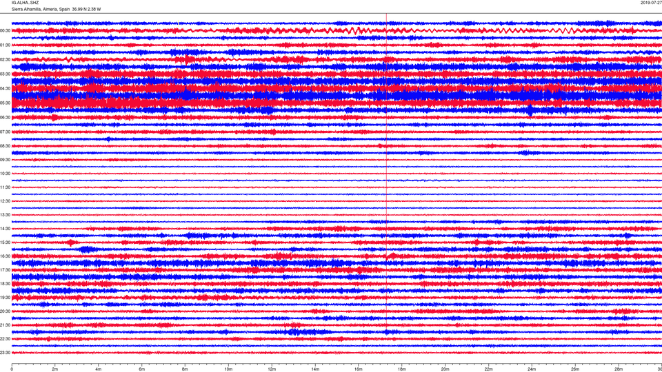
Task: Click the 12m tick on minute axis
Action: (x=272, y=369)
